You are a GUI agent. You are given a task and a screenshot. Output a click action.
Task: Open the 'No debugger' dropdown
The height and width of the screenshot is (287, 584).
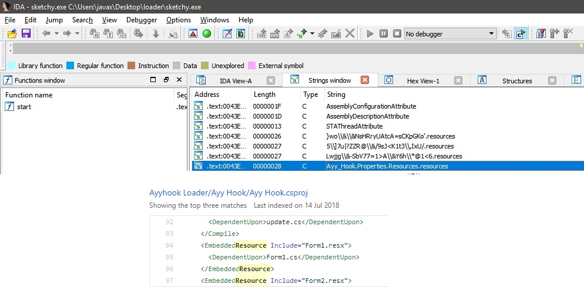[450, 34]
